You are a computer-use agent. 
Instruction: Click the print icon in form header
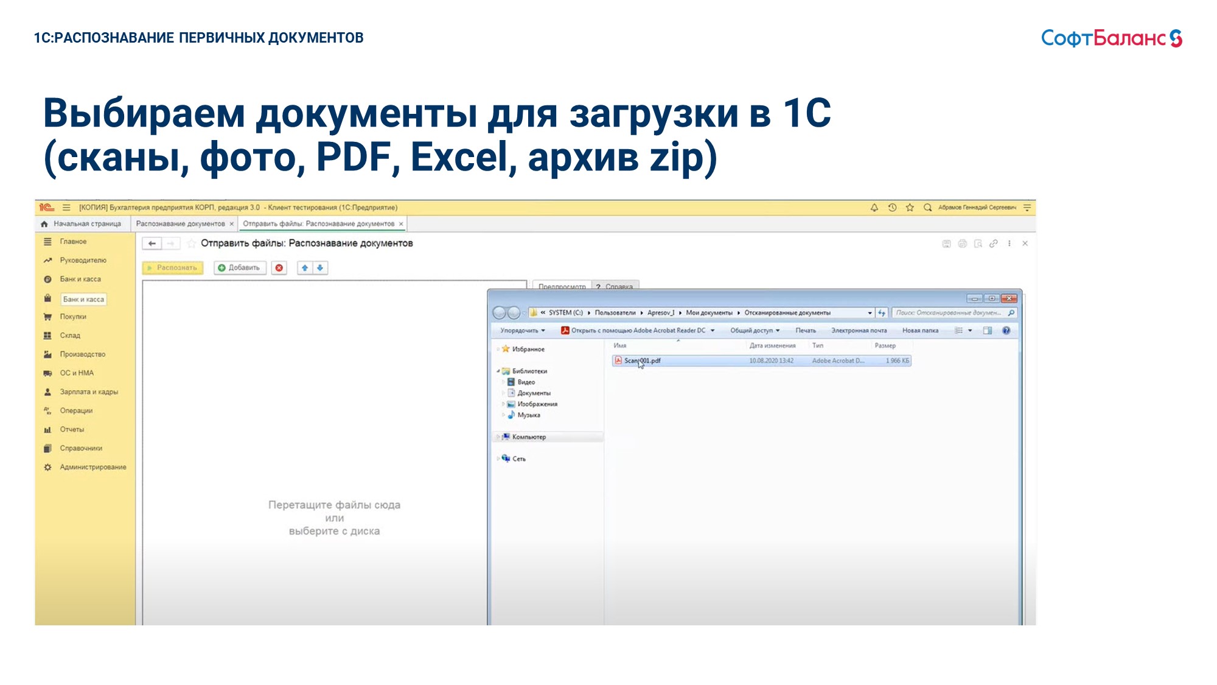point(962,244)
